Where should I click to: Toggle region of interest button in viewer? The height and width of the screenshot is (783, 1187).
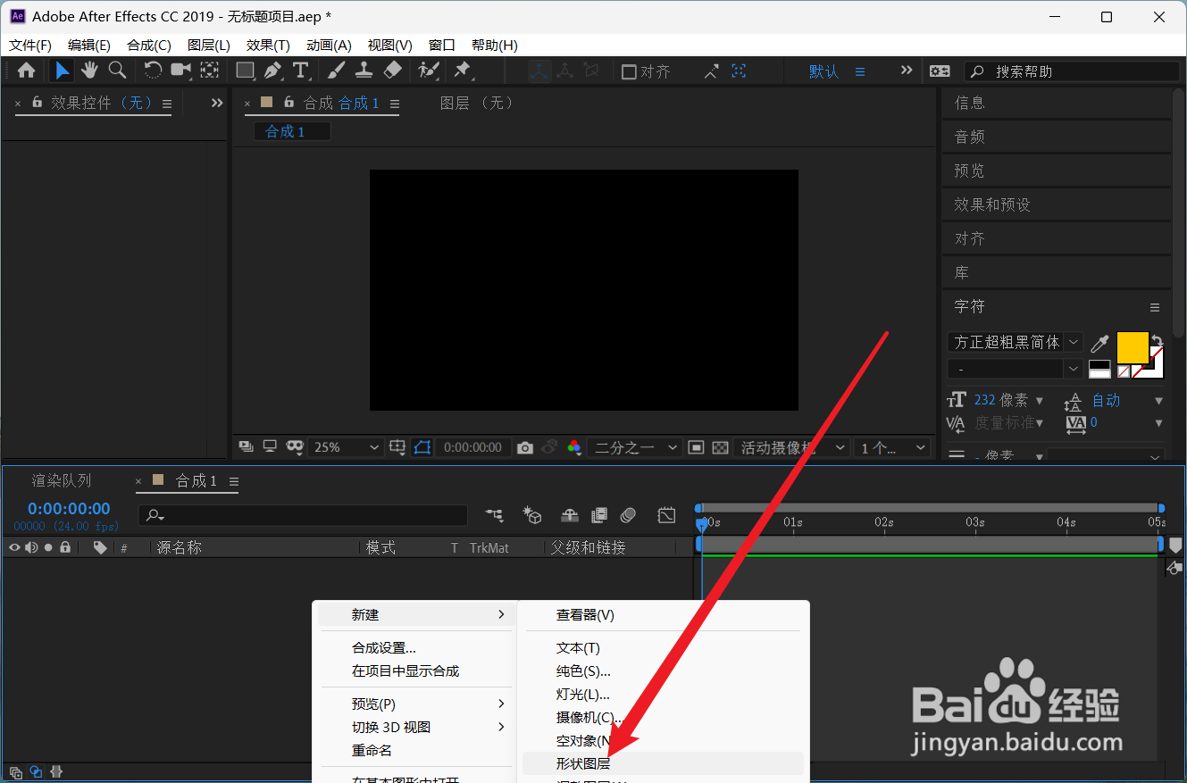[697, 447]
